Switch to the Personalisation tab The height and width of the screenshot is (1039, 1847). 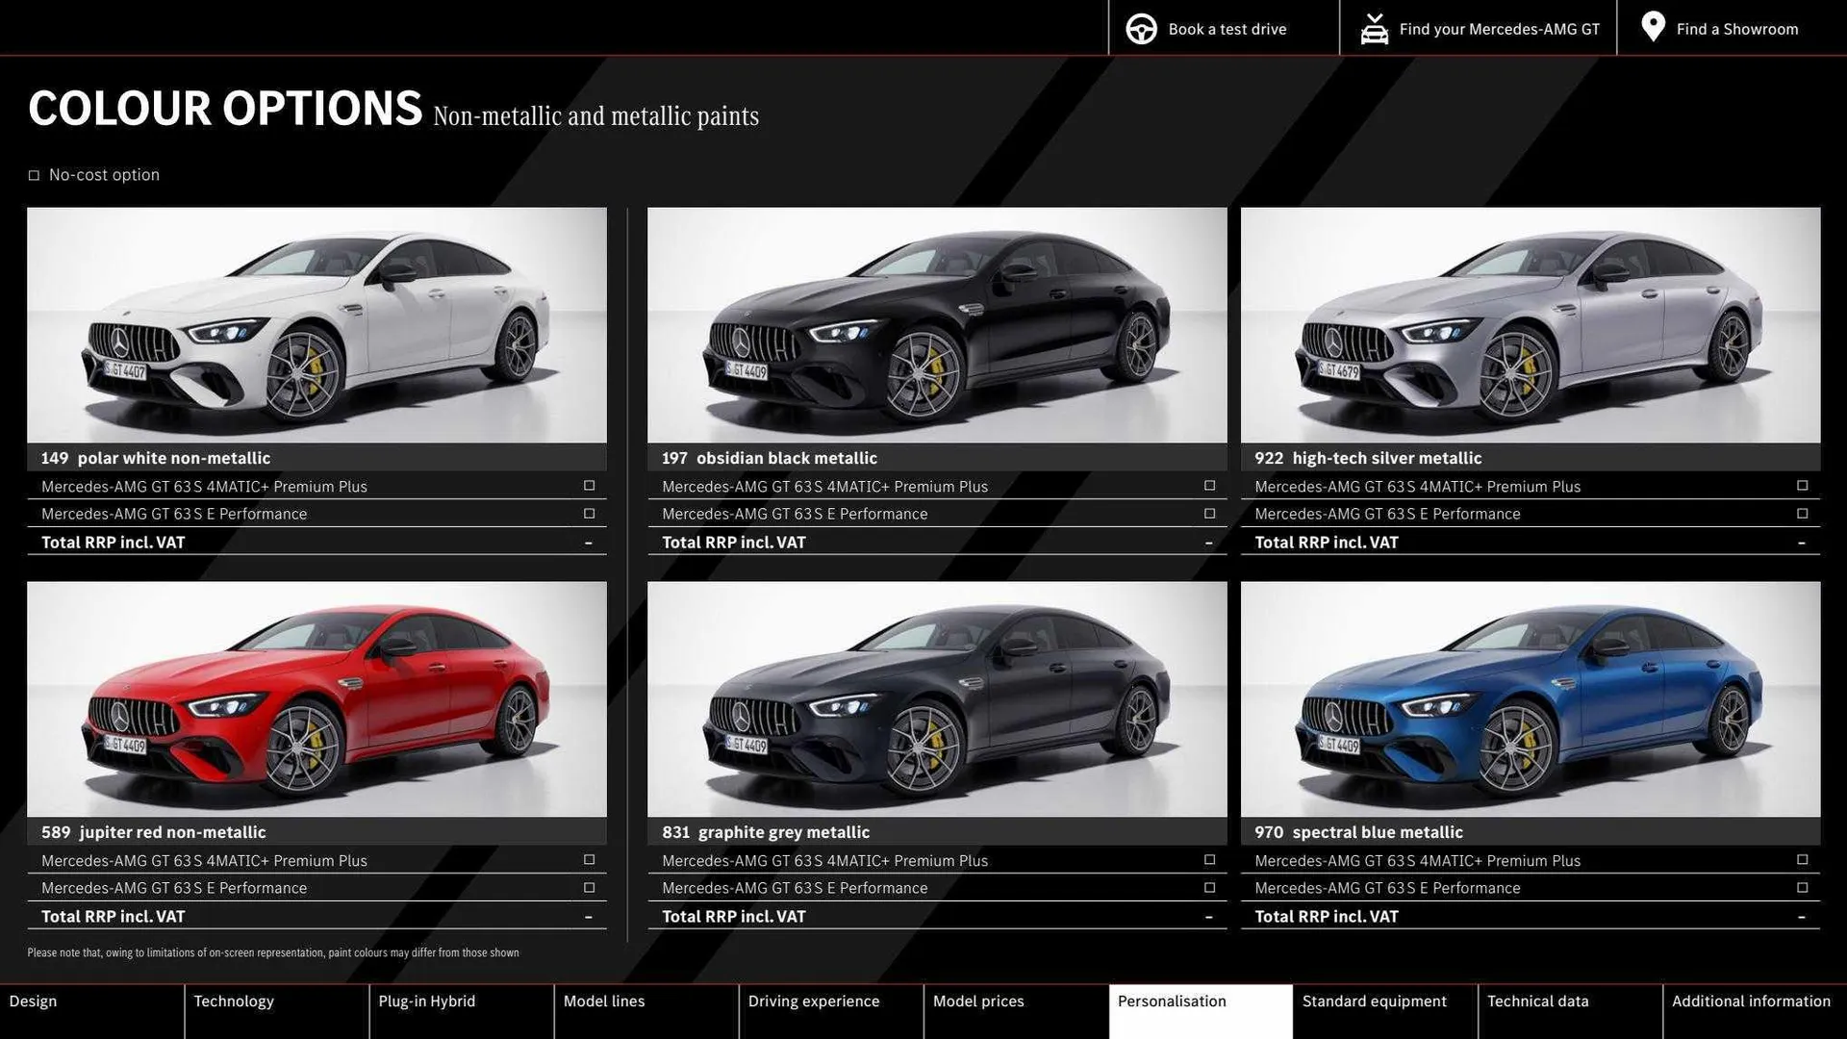1172,1001
